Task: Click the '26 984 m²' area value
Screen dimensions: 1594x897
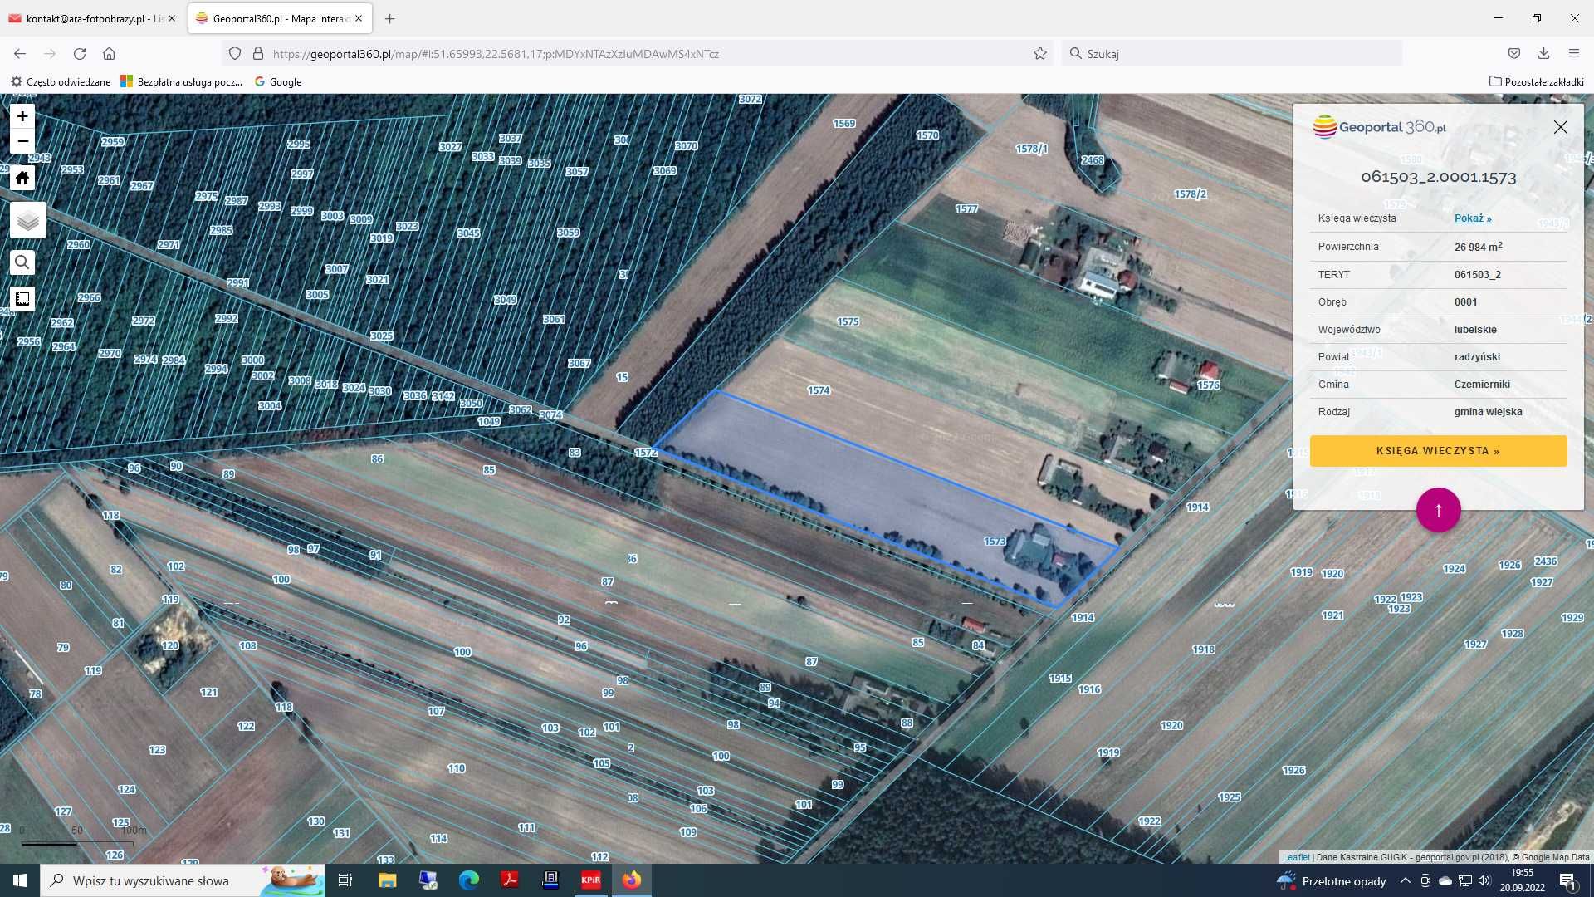Action: click(1478, 247)
